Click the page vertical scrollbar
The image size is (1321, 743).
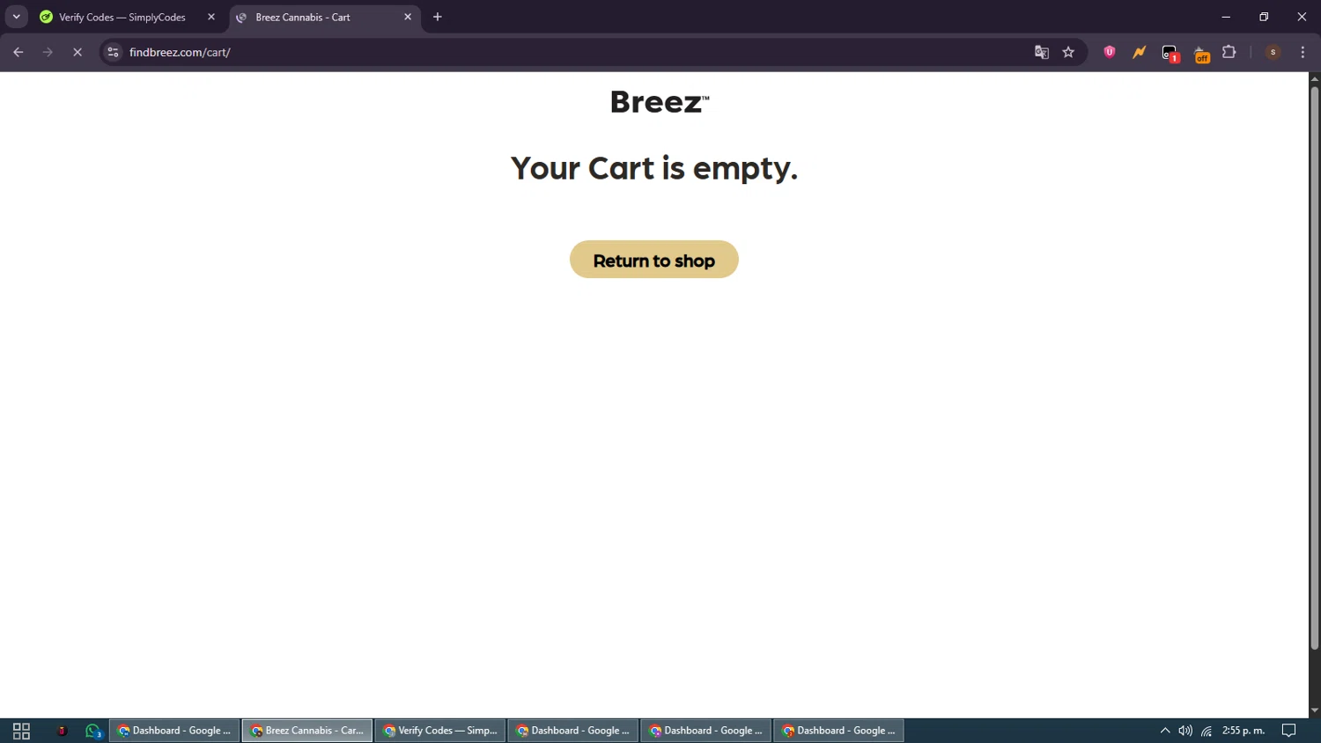(x=1314, y=368)
